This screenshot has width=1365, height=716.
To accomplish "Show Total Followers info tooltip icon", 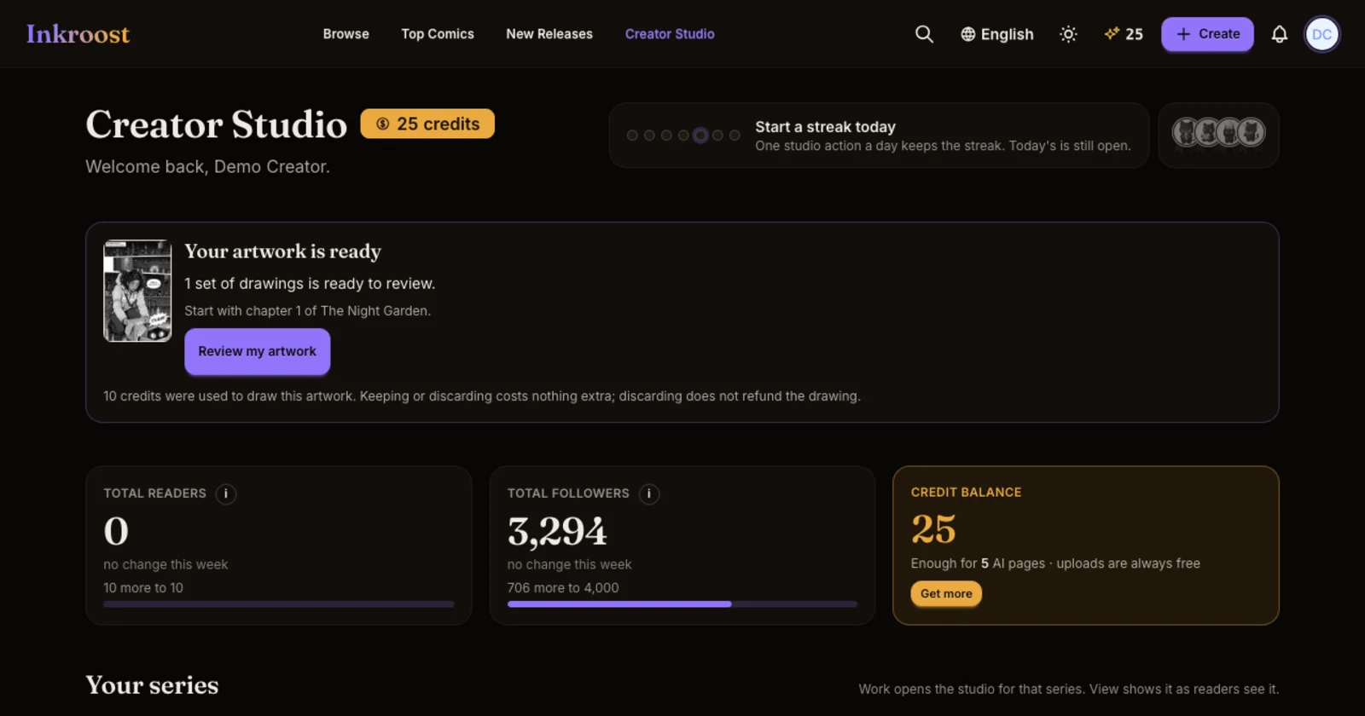I will [x=648, y=494].
